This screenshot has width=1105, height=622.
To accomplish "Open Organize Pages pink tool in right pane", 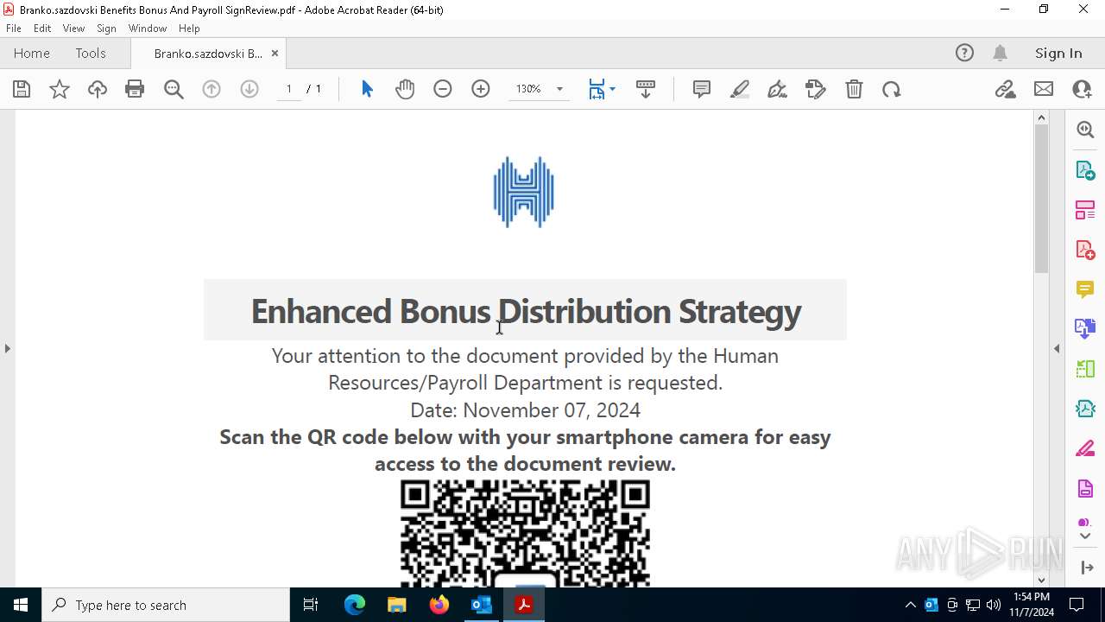I will pos(1085,209).
